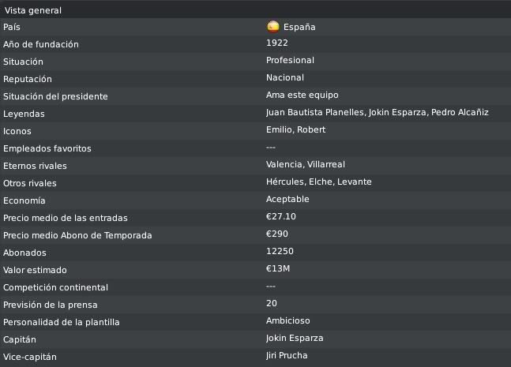The width and height of the screenshot is (511, 367).
Task: Select the Previsión de la prensa row
Action: pyautogui.click(x=256, y=305)
